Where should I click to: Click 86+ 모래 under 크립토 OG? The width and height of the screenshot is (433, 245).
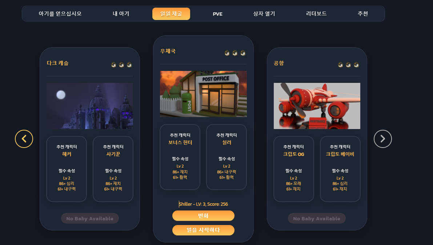[293, 184]
